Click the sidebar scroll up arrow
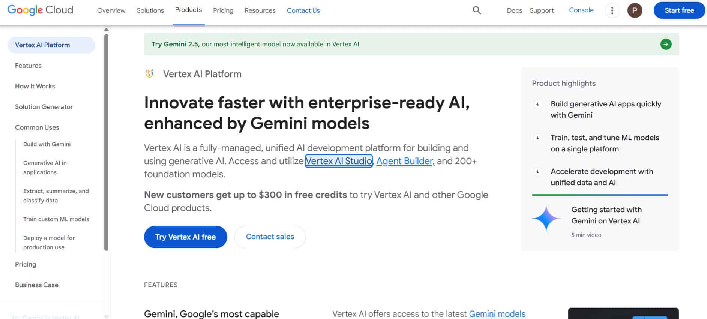 (x=107, y=30)
